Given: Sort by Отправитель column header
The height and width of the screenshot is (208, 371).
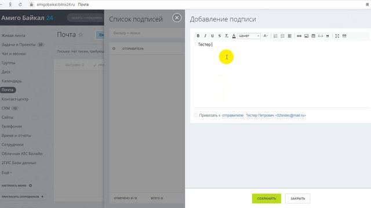Looking at the screenshot, I should (x=133, y=49).
